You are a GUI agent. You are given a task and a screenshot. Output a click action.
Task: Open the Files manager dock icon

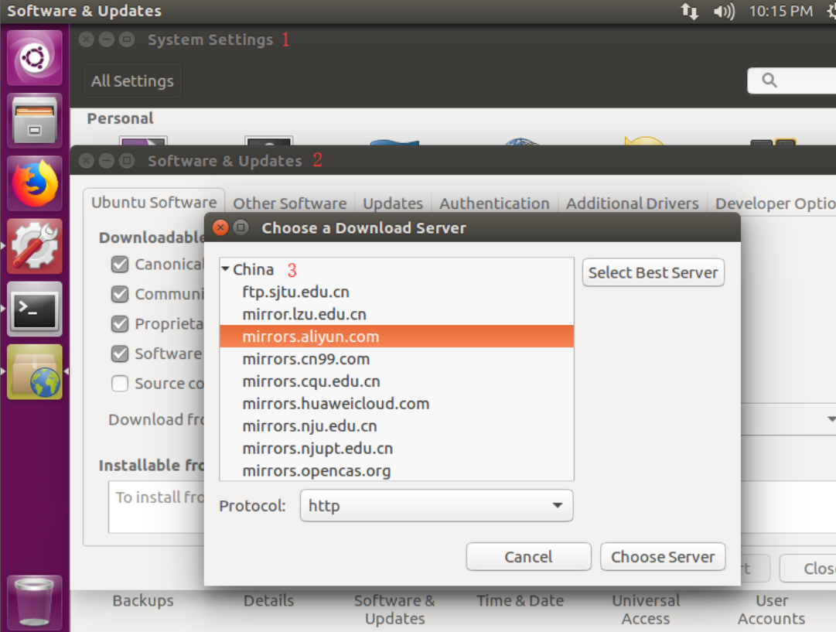tap(35, 121)
